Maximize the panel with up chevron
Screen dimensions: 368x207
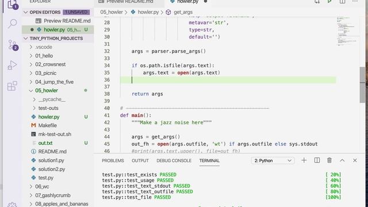coord(342,160)
